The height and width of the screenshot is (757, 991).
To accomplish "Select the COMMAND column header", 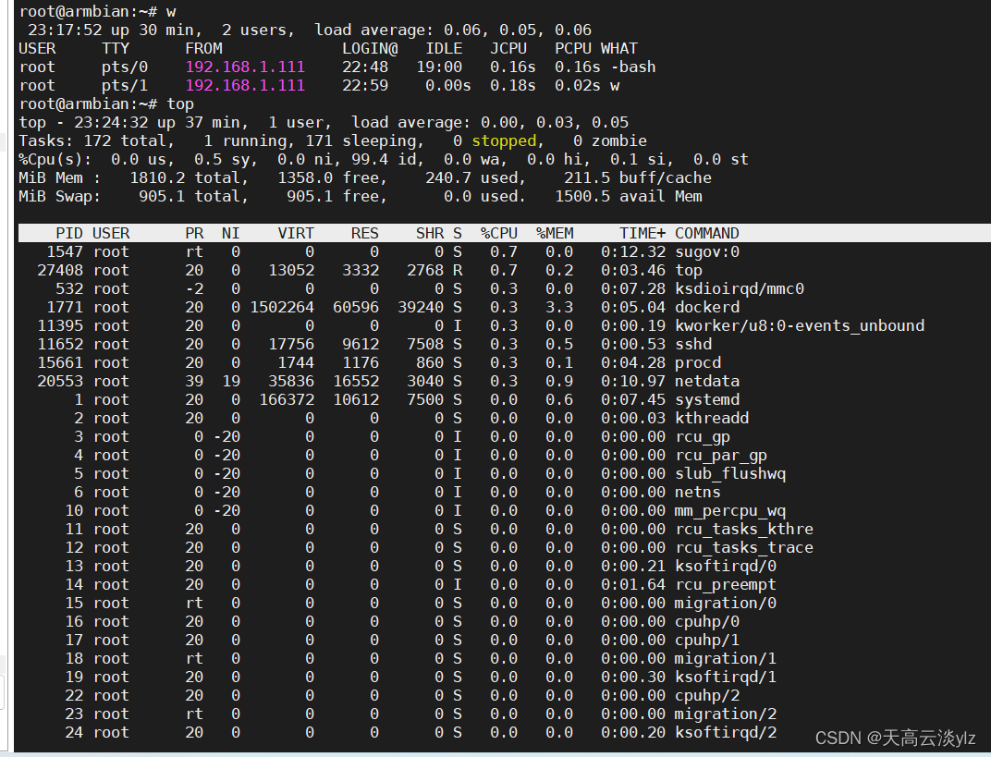I will (x=706, y=233).
